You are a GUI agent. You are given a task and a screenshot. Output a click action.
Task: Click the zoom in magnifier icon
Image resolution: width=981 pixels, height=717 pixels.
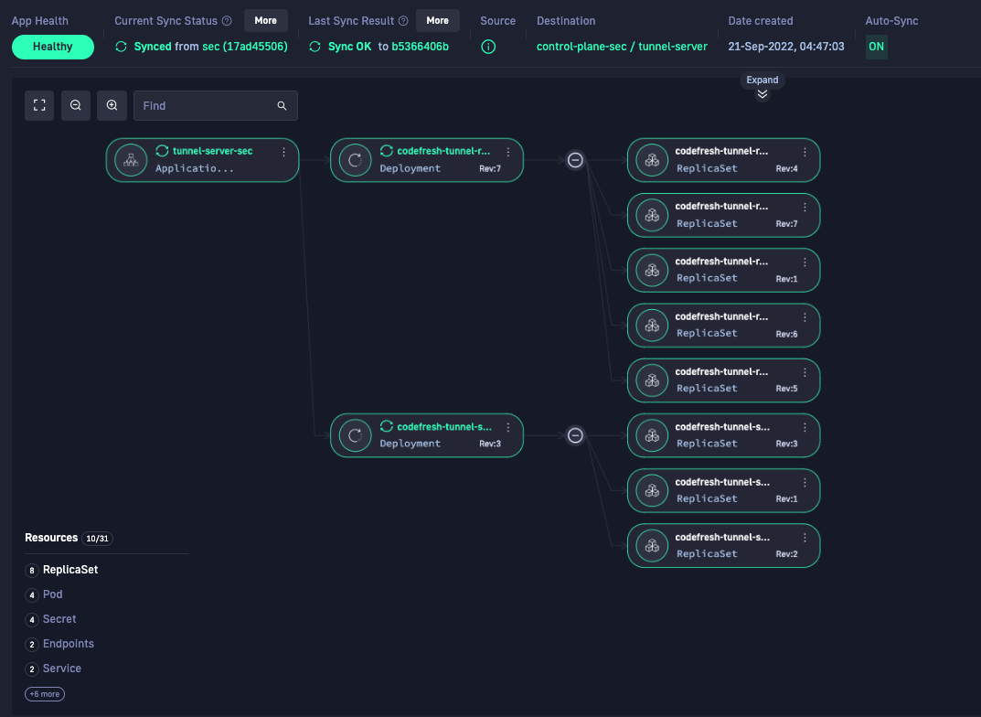pyautogui.click(x=112, y=105)
